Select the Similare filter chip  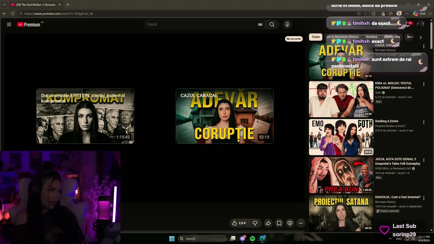tap(372, 37)
